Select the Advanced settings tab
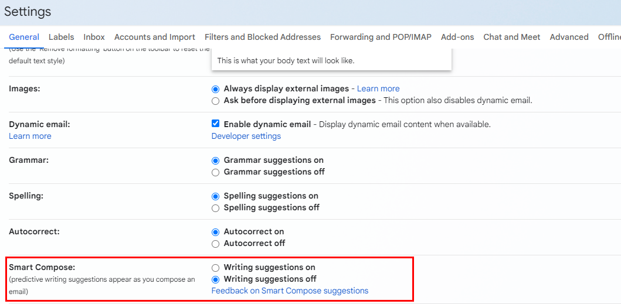621x304 pixels. coord(569,37)
